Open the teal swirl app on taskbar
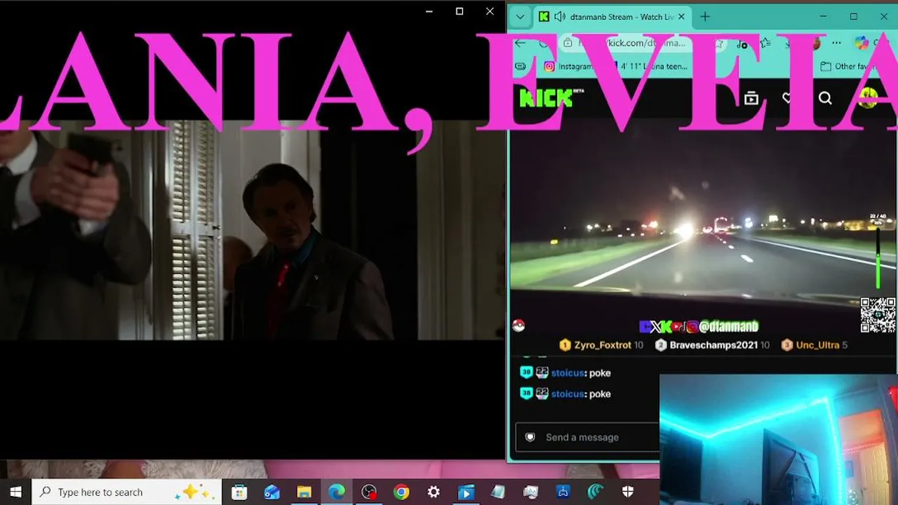The width and height of the screenshot is (898, 505). [596, 492]
